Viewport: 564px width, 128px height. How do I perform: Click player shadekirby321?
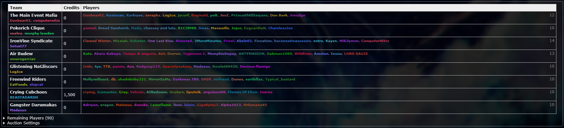(x=132, y=79)
